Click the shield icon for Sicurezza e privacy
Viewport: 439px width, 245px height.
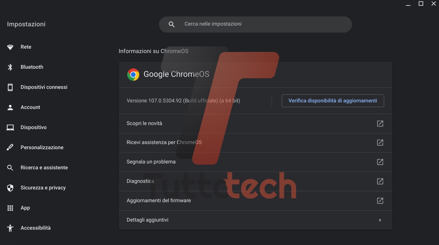(10, 188)
